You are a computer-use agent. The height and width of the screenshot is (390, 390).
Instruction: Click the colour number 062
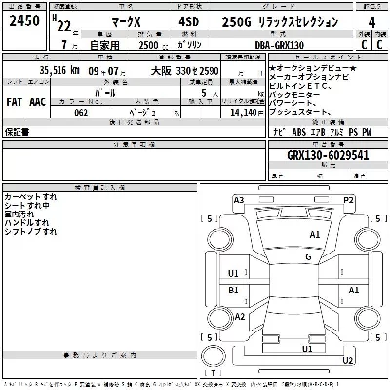pyautogui.click(x=81, y=113)
